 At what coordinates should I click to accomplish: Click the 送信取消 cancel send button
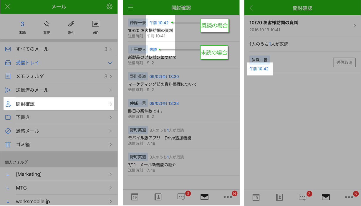coord(344,62)
